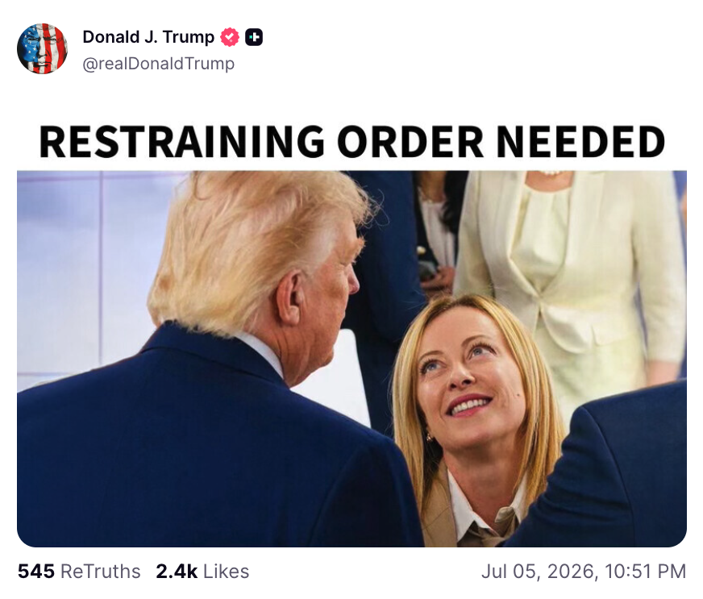Open the ReTruths label list
The width and height of the screenshot is (703, 599).
coord(101,572)
